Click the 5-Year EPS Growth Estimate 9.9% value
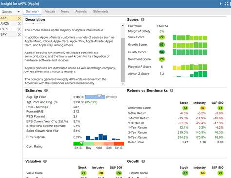The height and width of the screenshot is (178, 231). click(77, 126)
